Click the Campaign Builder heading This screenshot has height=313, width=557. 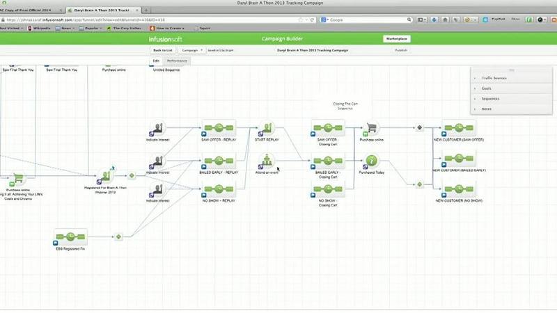pos(282,39)
